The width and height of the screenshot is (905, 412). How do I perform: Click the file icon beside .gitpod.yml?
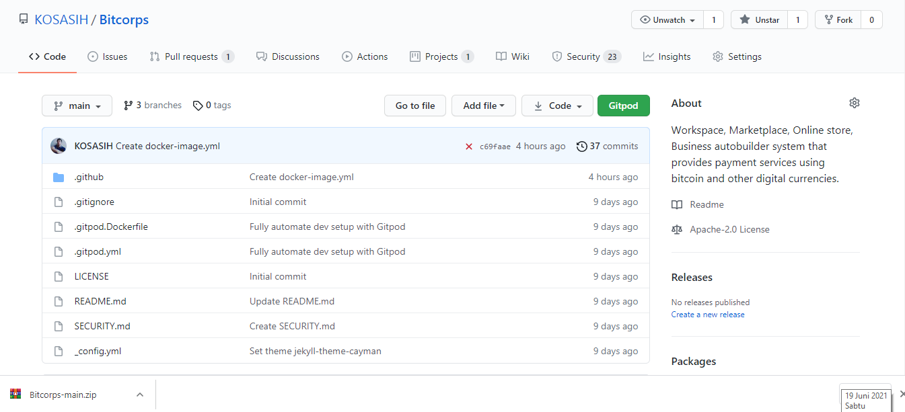tap(59, 251)
